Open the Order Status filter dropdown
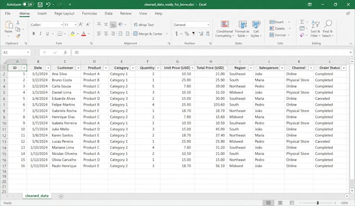Viewport: 355px width, 206px height. [x=344, y=68]
